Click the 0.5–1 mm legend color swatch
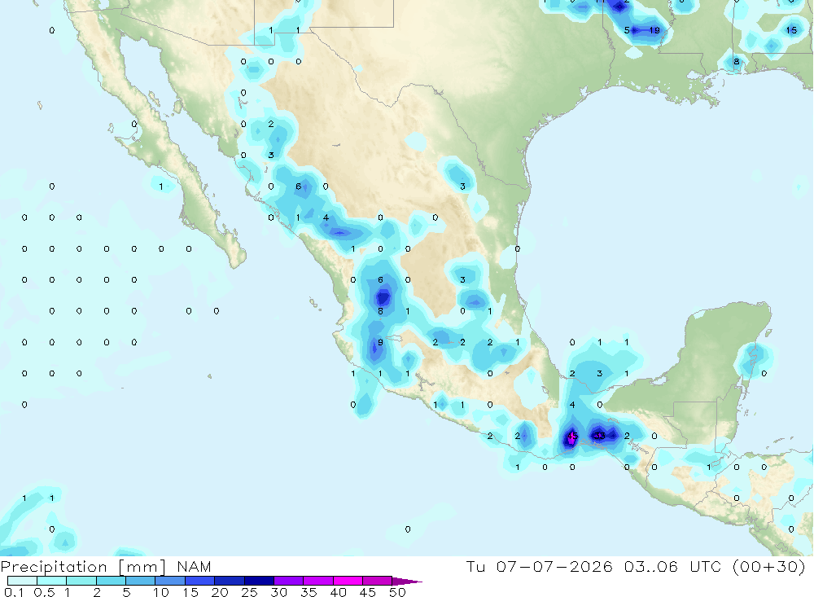 click(x=52, y=581)
